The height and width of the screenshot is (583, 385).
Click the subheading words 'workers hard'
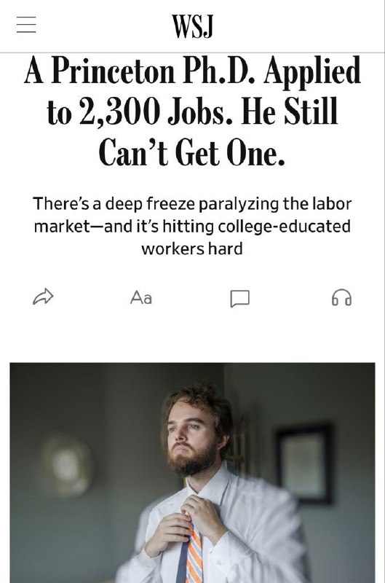point(192,249)
